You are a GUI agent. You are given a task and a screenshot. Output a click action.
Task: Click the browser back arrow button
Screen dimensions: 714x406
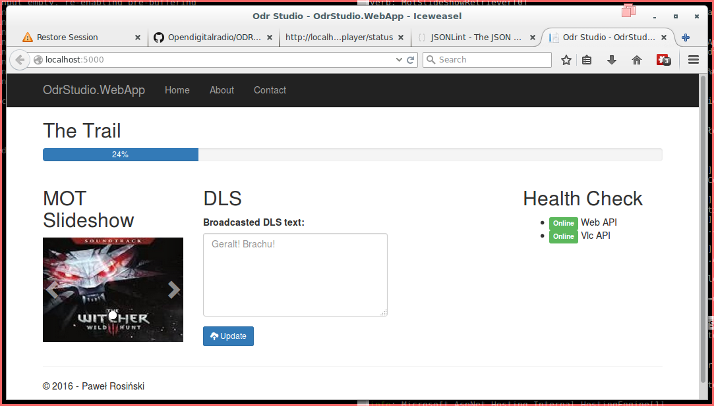[20, 60]
